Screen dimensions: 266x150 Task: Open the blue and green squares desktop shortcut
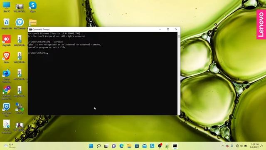tap(20, 108)
